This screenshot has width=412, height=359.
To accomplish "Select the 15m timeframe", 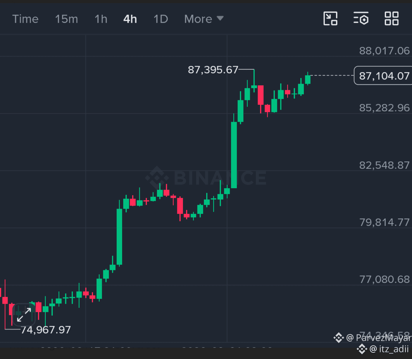I will point(67,19).
